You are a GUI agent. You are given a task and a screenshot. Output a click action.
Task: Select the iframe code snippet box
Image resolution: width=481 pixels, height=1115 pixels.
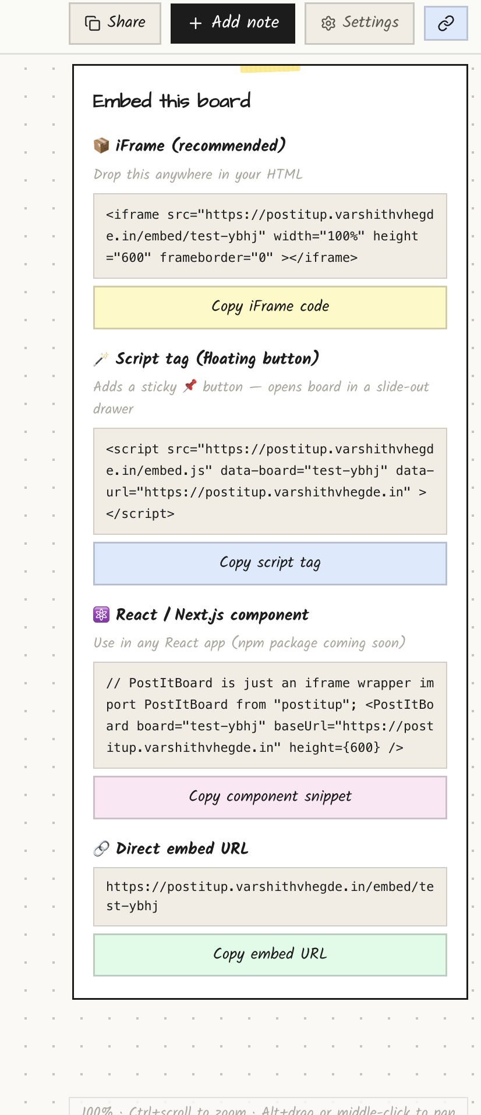pyautogui.click(x=270, y=236)
